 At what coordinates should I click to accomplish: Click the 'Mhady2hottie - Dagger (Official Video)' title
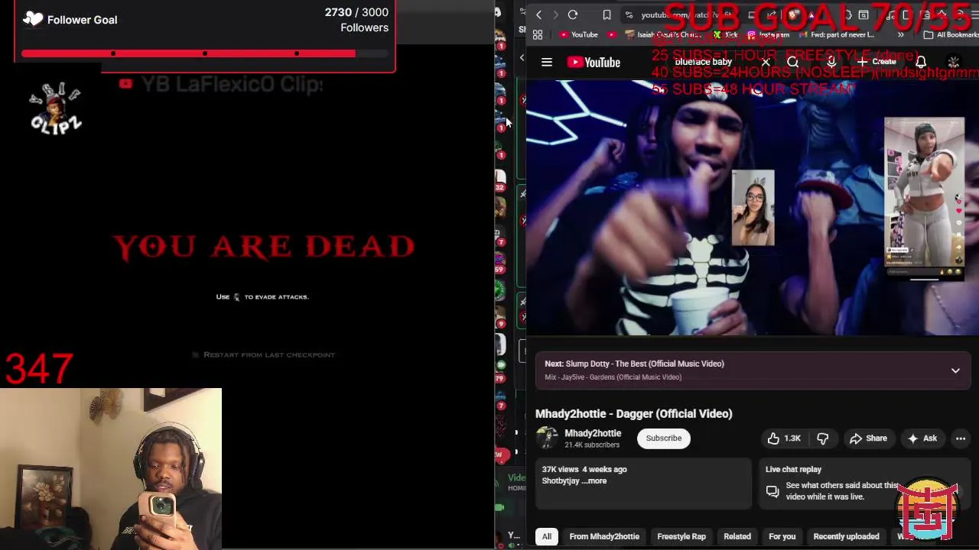[633, 414]
